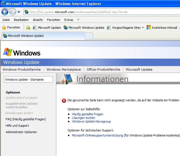180x156 pixels.
Task: Open the ? help menu
Action: pos(78,20)
